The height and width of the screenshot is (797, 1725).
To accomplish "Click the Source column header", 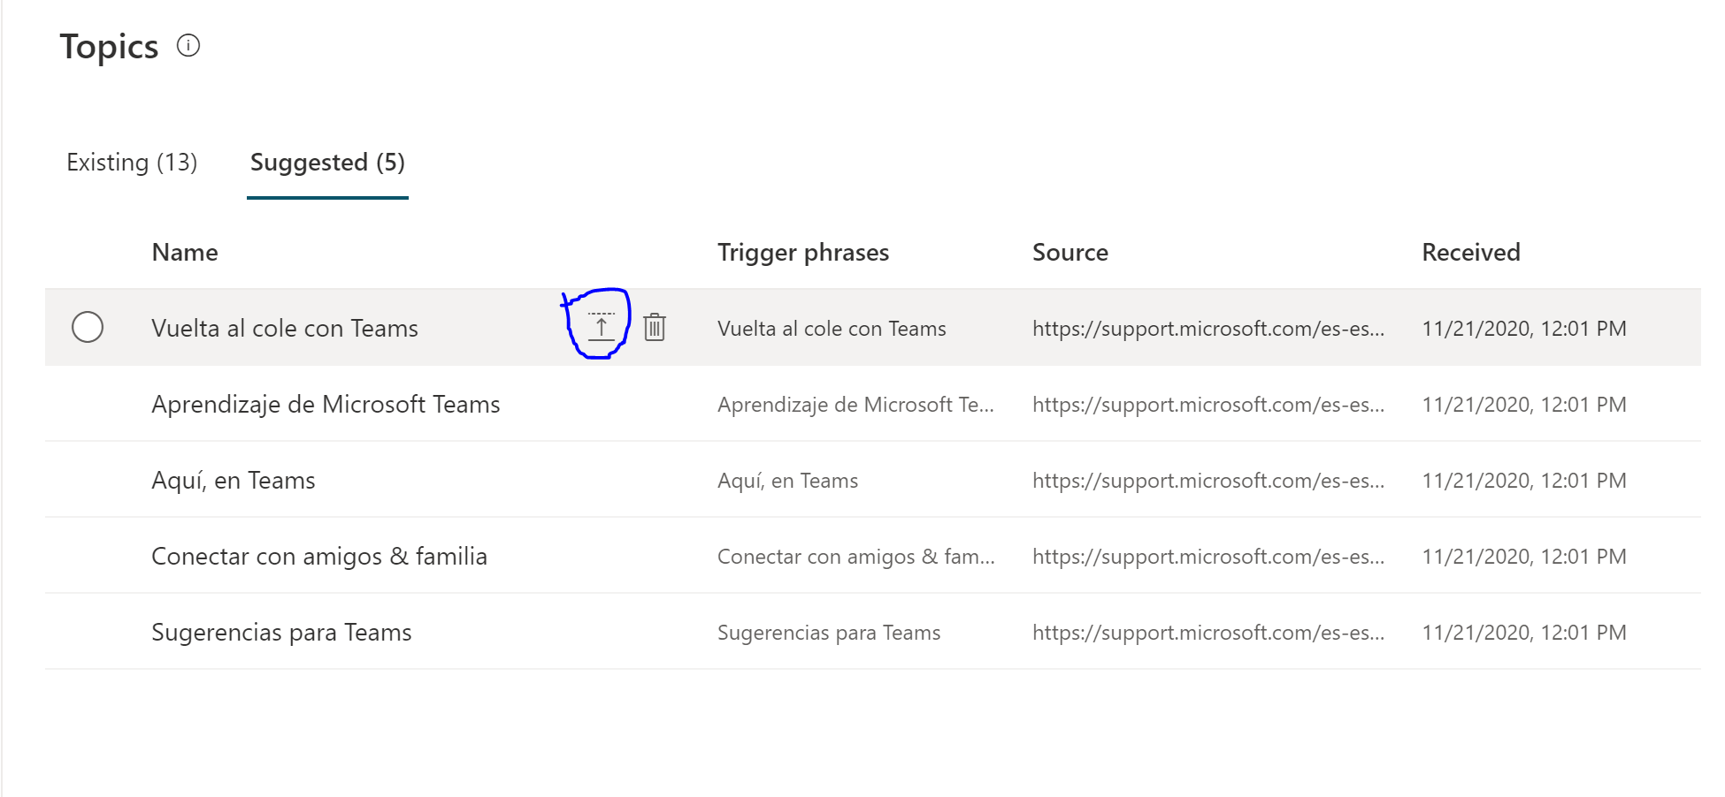I will pyautogui.click(x=1070, y=253).
